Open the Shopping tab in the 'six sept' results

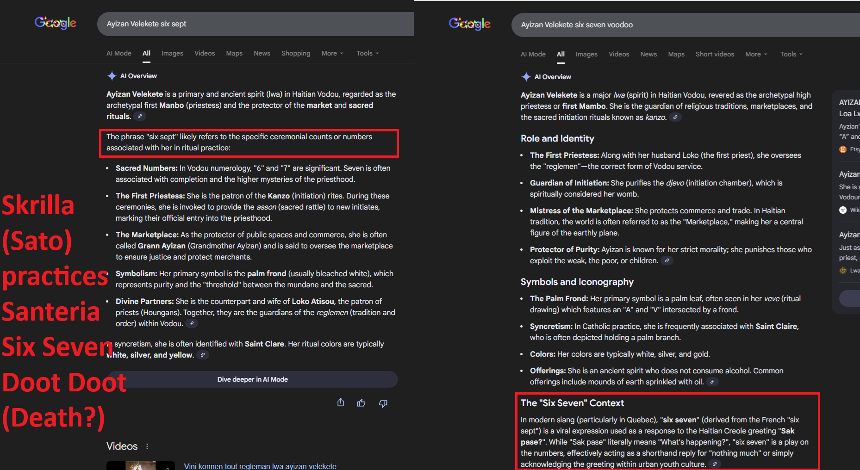[296, 53]
